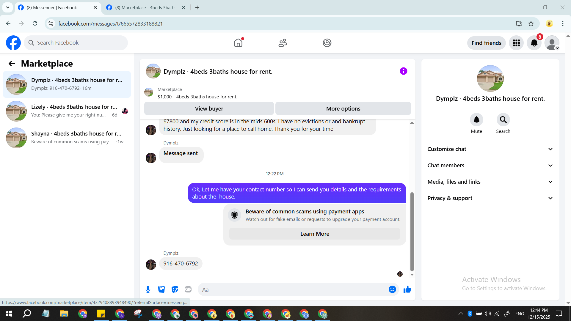The height and width of the screenshot is (321, 571).
Task: Go to the Home feed icon
Action: 238,43
